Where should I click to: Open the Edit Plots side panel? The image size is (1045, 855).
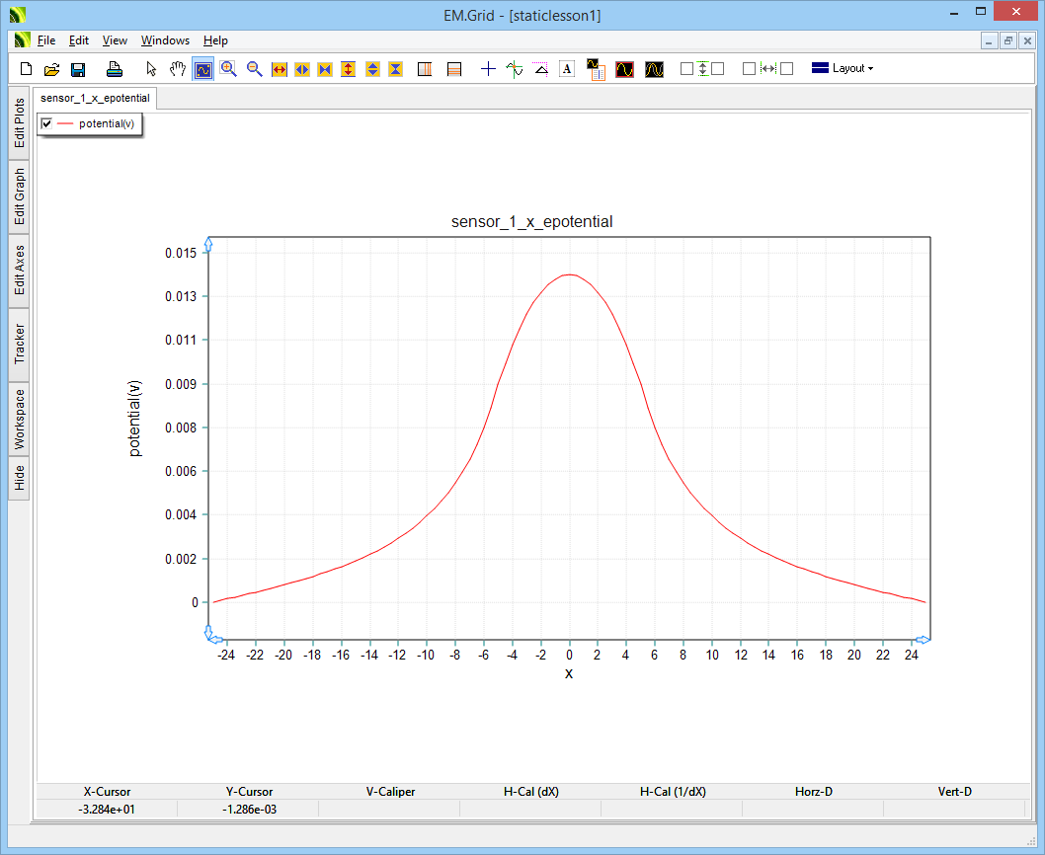coord(20,123)
